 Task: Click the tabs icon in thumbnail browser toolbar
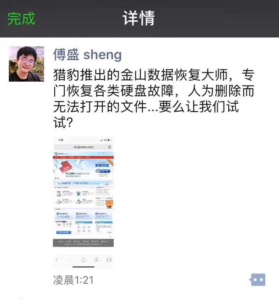pyautogui.click(x=109, y=259)
